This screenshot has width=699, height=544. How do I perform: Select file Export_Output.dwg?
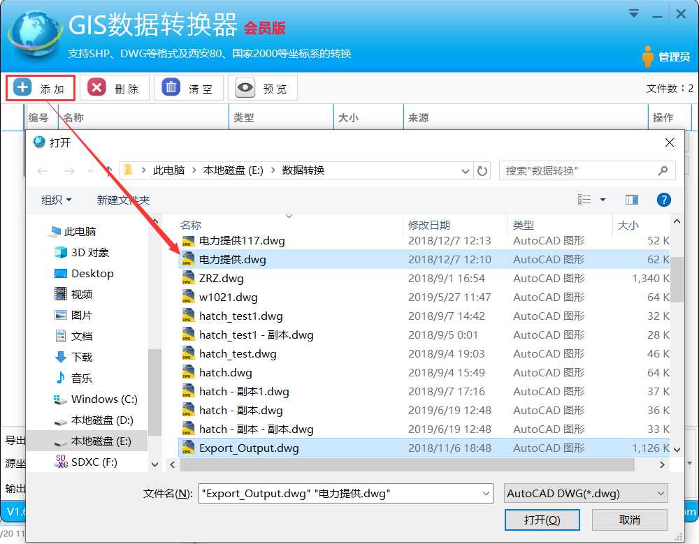click(424, 448)
